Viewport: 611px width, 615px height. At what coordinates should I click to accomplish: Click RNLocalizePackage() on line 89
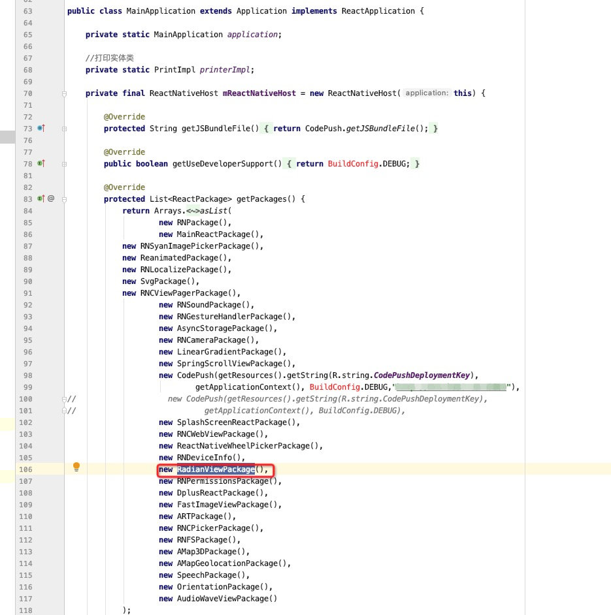tap(184, 270)
